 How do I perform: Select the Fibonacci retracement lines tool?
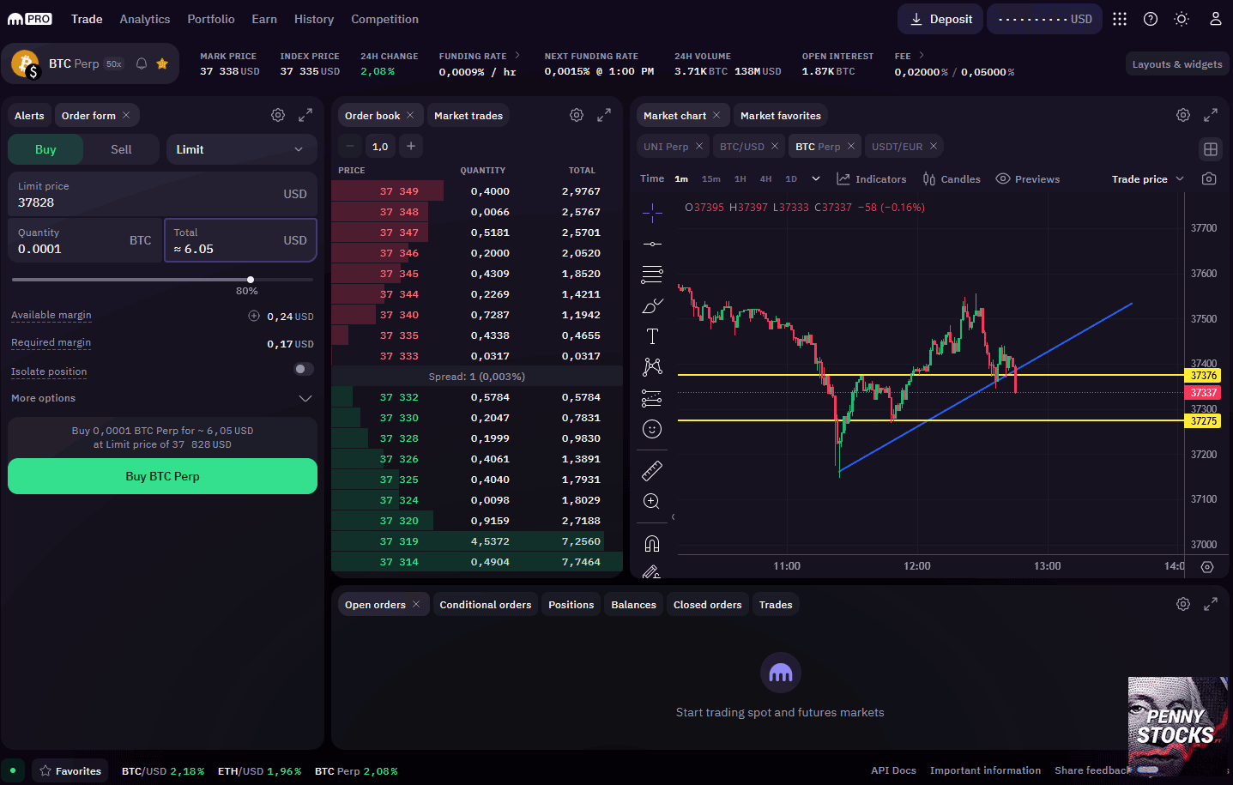pos(652,275)
